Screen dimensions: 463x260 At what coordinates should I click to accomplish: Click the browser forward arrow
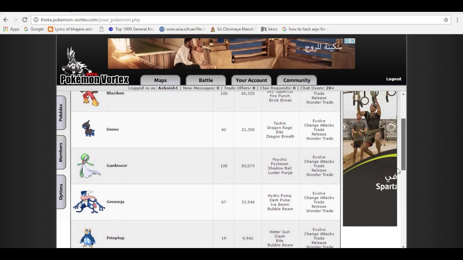15,20
